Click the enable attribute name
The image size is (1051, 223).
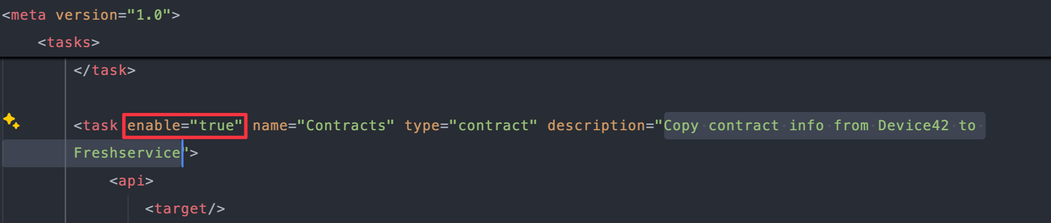[153, 125]
